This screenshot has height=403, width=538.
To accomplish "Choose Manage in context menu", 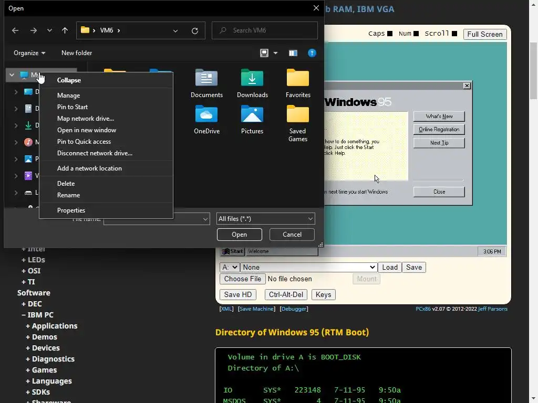I will 106,96.
